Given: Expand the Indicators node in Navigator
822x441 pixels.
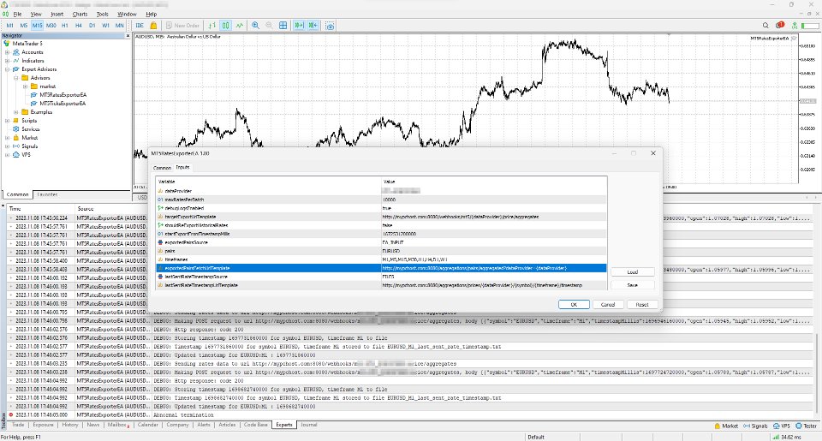Looking at the screenshot, I should tap(8, 61).
